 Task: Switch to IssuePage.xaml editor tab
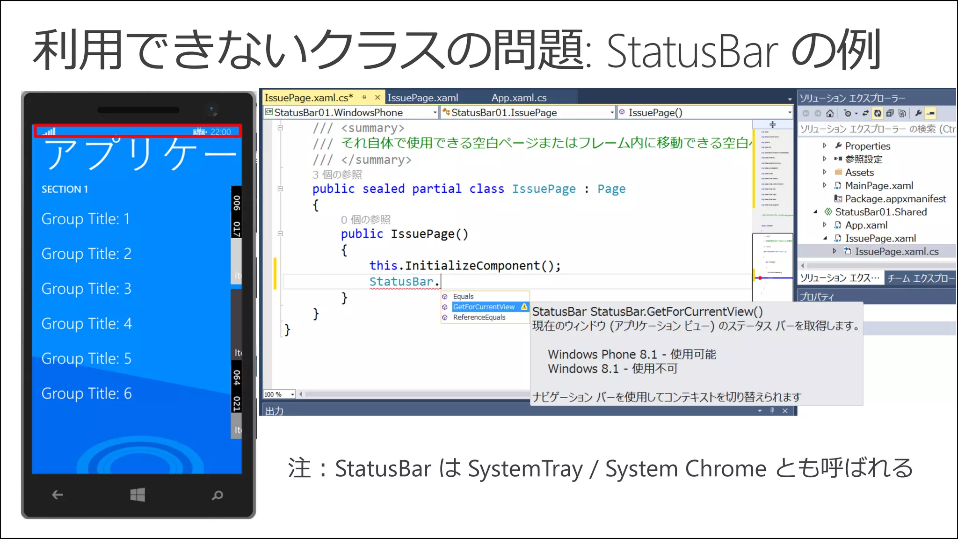coord(423,98)
